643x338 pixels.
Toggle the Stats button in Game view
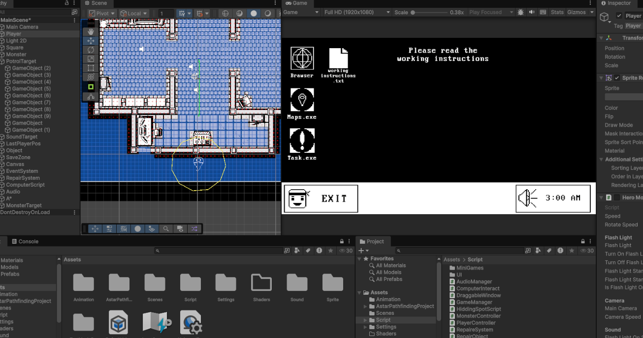click(557, 12)
